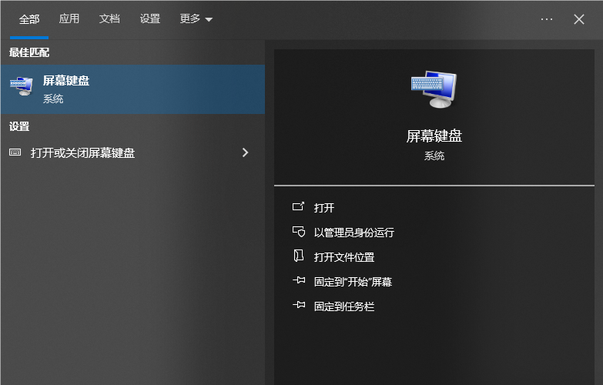
Task: Open the three-dots options menu
Action: [x=547, y=19]
